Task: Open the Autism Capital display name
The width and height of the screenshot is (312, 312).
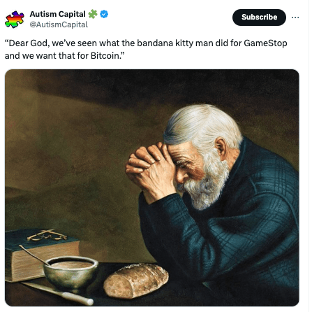Action: 58,14
